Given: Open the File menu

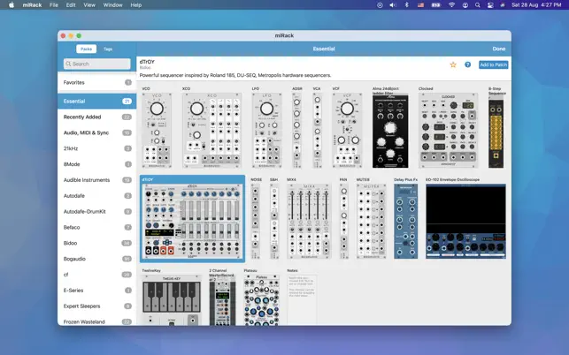Looking at the screenshot, I should pyautogui.click(x=54, y=5).
